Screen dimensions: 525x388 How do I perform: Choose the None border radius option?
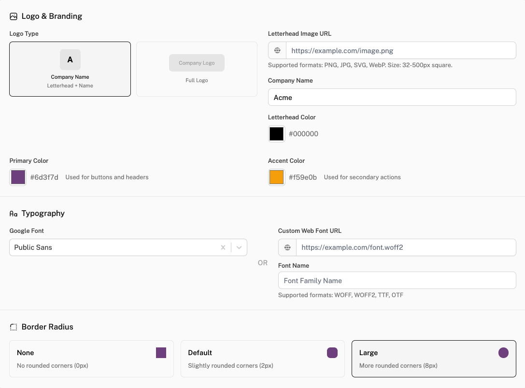tap(91, 359)
